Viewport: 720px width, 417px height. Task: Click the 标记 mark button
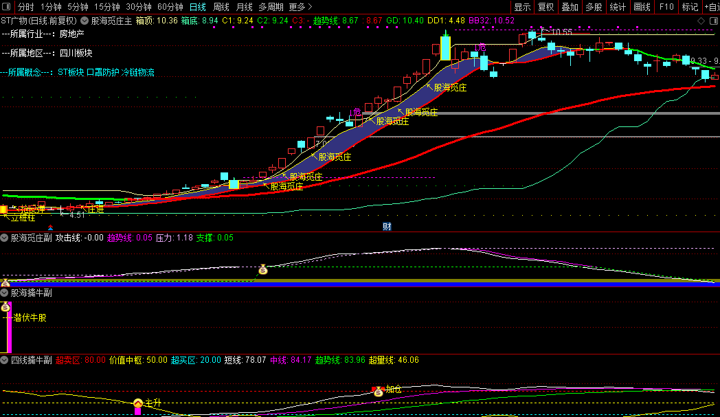point(690,7)
